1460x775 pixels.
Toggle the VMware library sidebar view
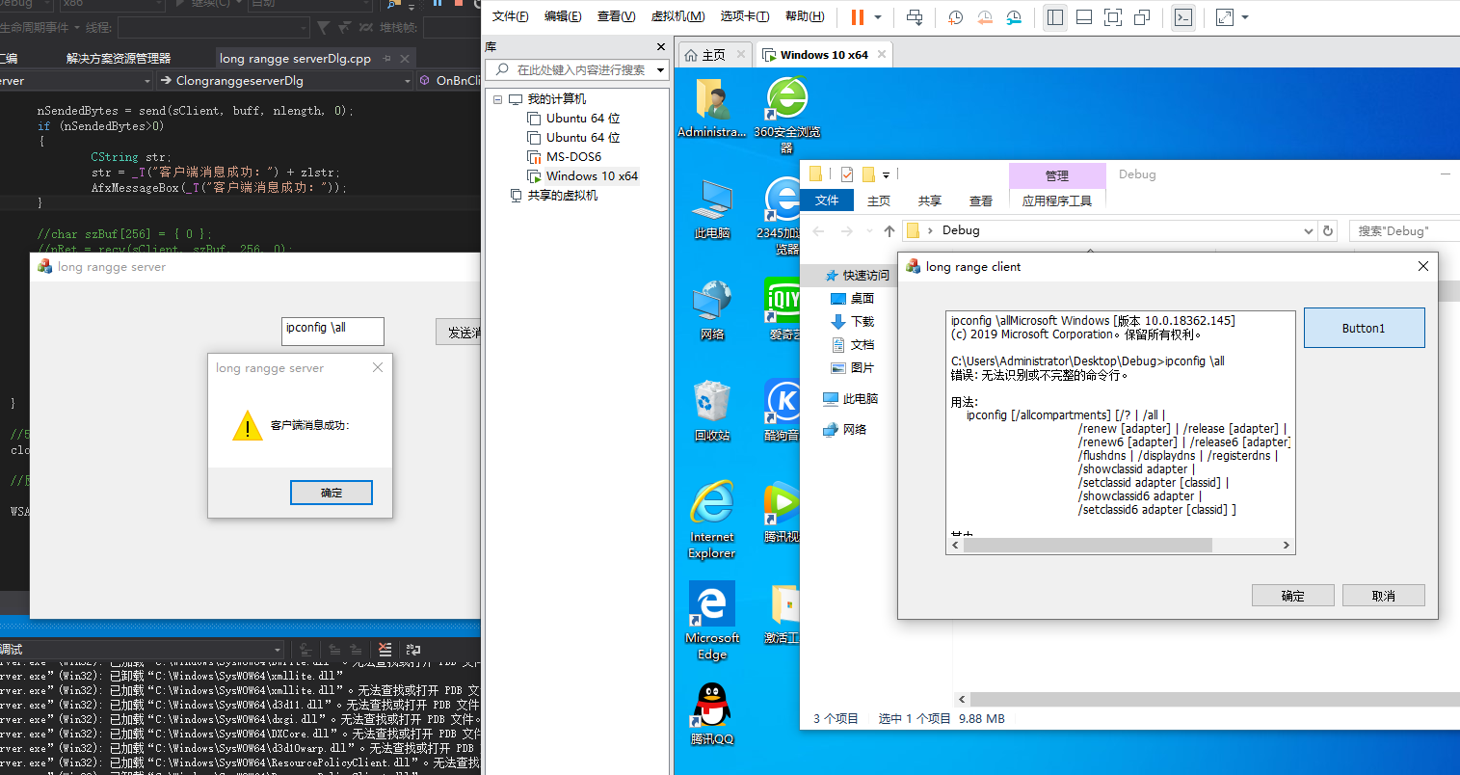point(1055,16)
